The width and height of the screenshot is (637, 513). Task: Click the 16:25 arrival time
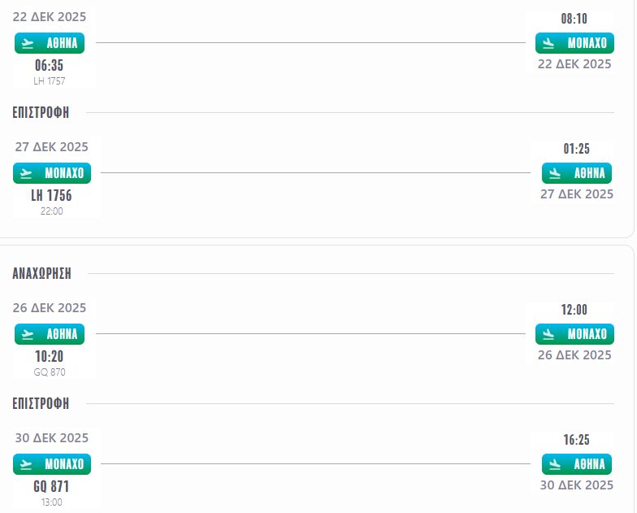[x=576, y=440]
